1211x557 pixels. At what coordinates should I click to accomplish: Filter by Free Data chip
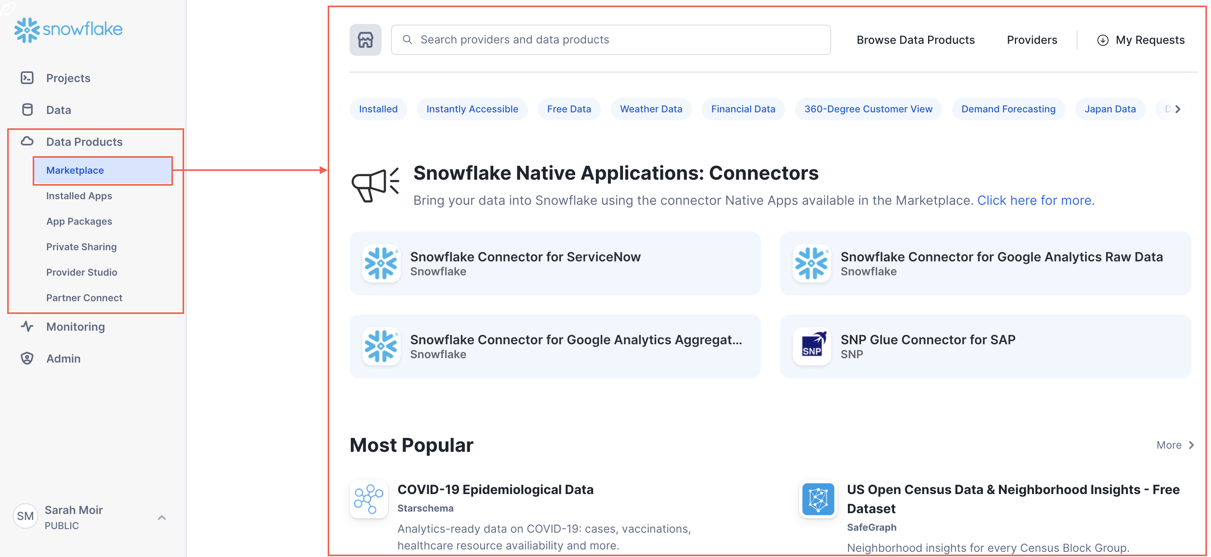(x=569, y=109)
